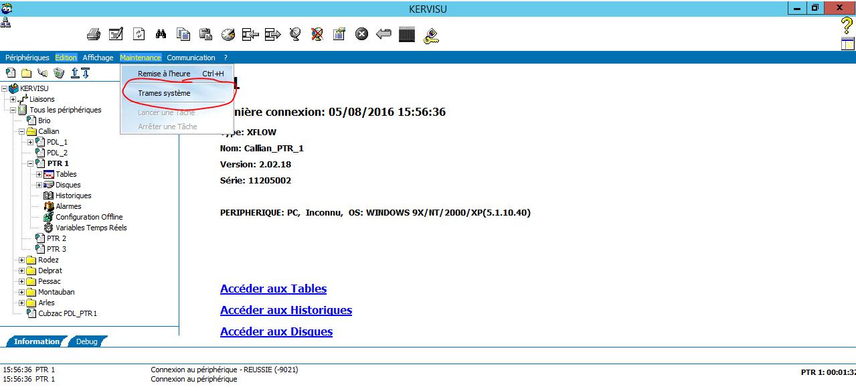The width and height of the screenshot is (856, 391).
Task: Collapse the Callian folder
Action: click(x=21, y=131)
